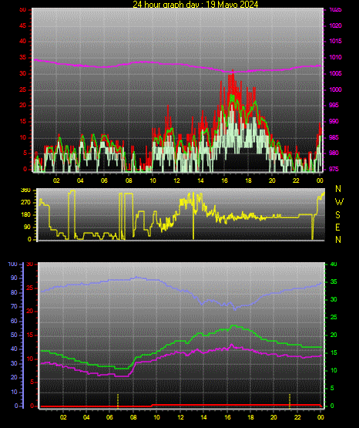
Task: Click the S compass direction label
Action: (337, 215)
